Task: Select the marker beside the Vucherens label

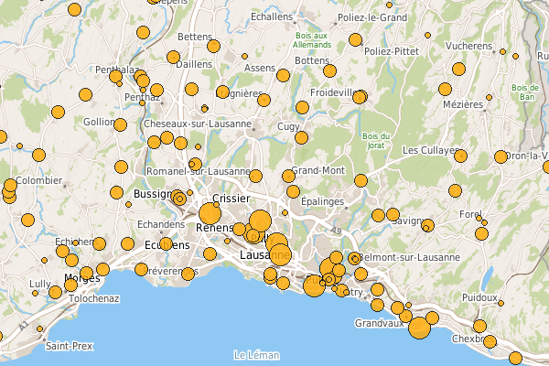Action: pyautogui.click(x=459, y=68)
